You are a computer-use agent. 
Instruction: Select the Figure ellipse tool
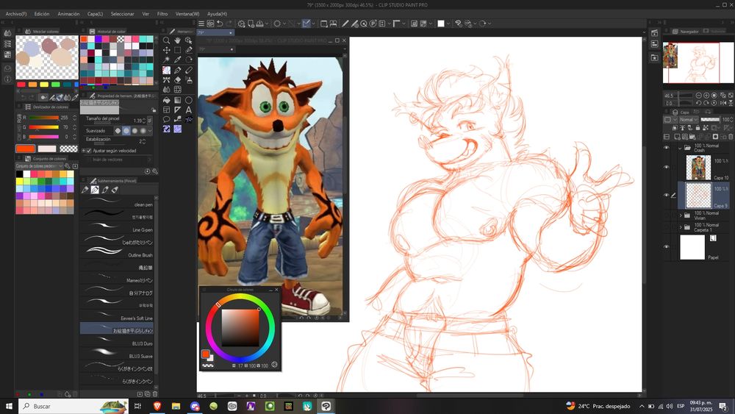click(x=189, y=100)
